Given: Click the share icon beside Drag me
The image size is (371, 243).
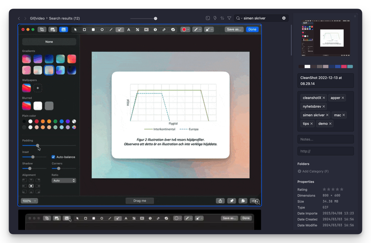Looking at the screenshot, I should 220,201.
